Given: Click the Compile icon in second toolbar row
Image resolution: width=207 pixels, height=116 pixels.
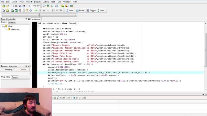Looking at the screenshot, I should [x=4, y=11].
